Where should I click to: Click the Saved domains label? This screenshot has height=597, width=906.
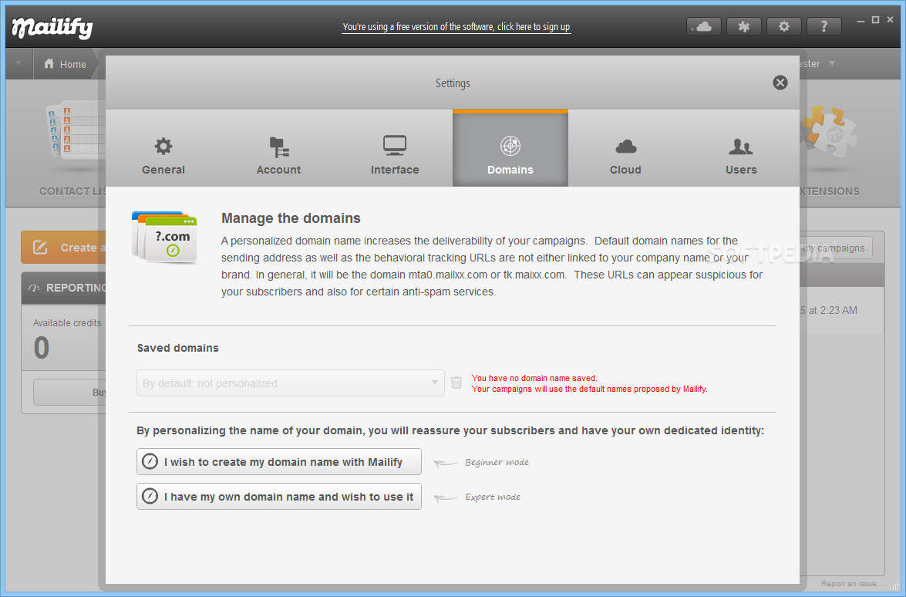coord(178,348)
